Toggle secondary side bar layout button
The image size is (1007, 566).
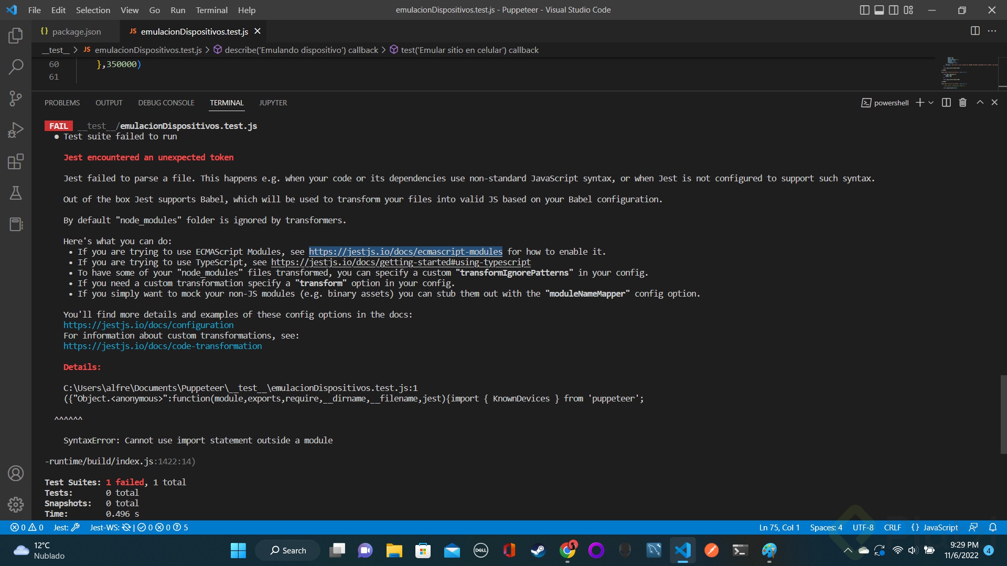click(894, 10)
